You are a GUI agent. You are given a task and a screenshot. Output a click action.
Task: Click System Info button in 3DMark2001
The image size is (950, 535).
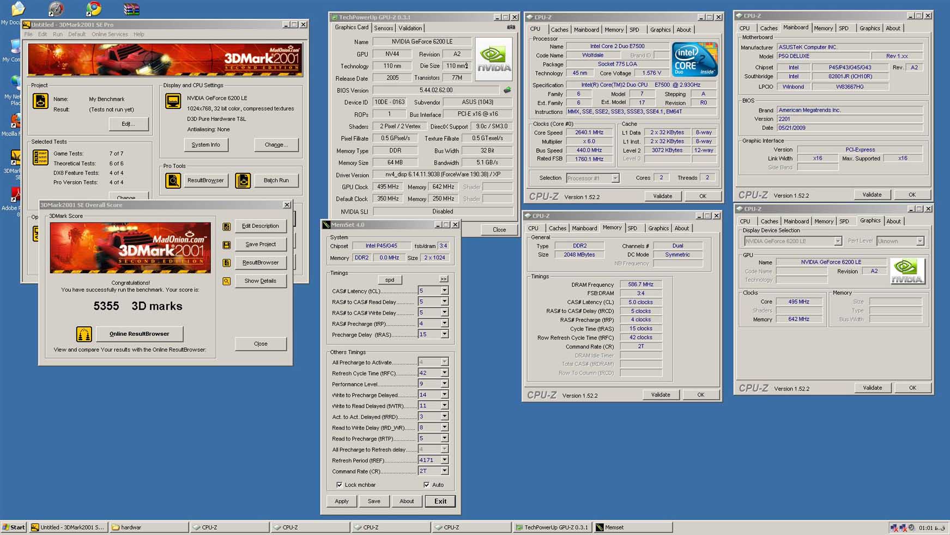[x=205, y=145]
